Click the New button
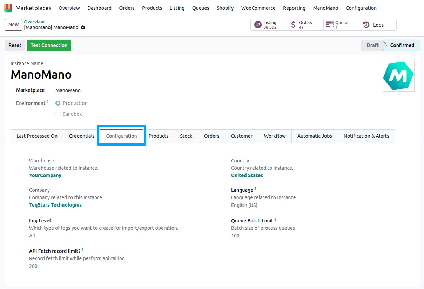424x289 pixels. [x=13, y=25]
